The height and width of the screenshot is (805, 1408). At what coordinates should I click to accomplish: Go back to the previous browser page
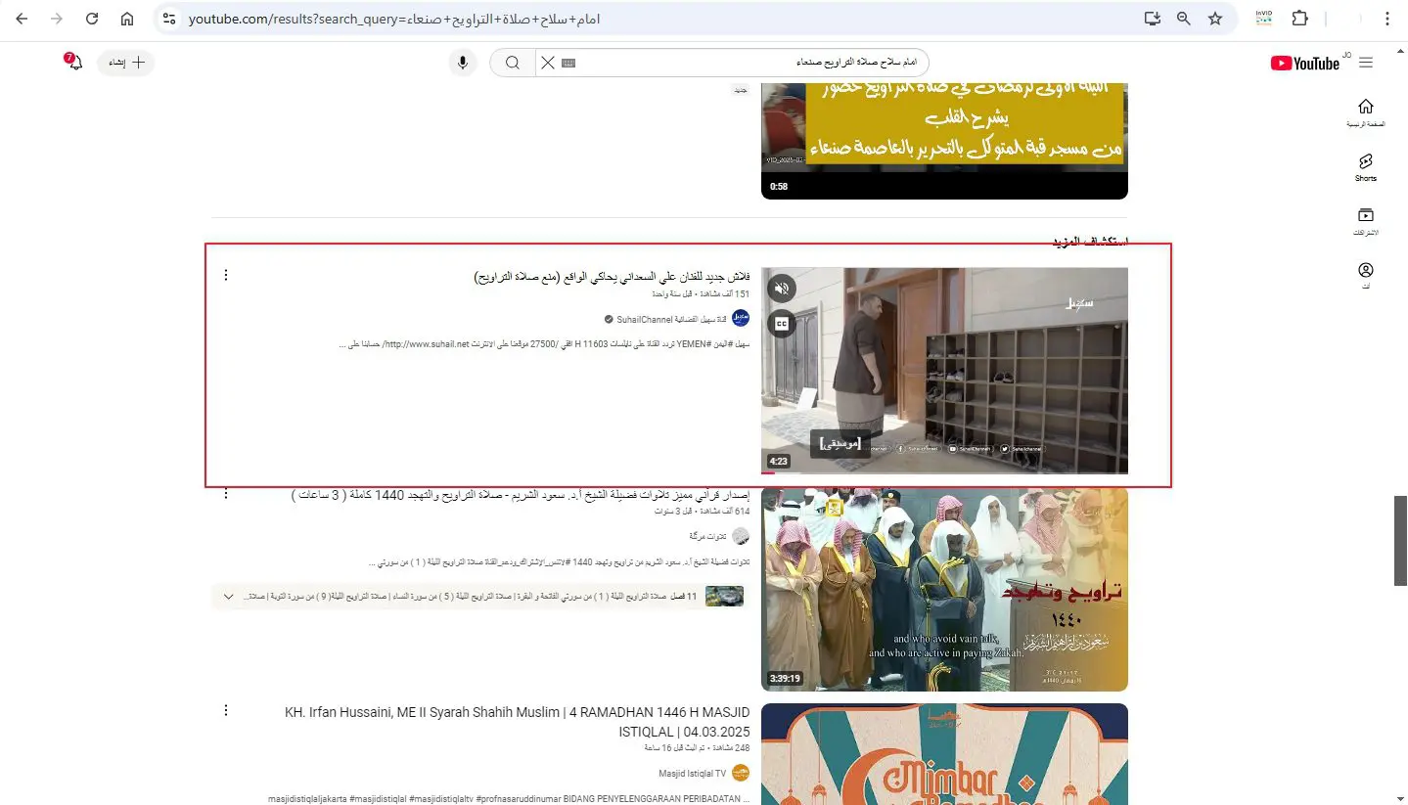22,19
